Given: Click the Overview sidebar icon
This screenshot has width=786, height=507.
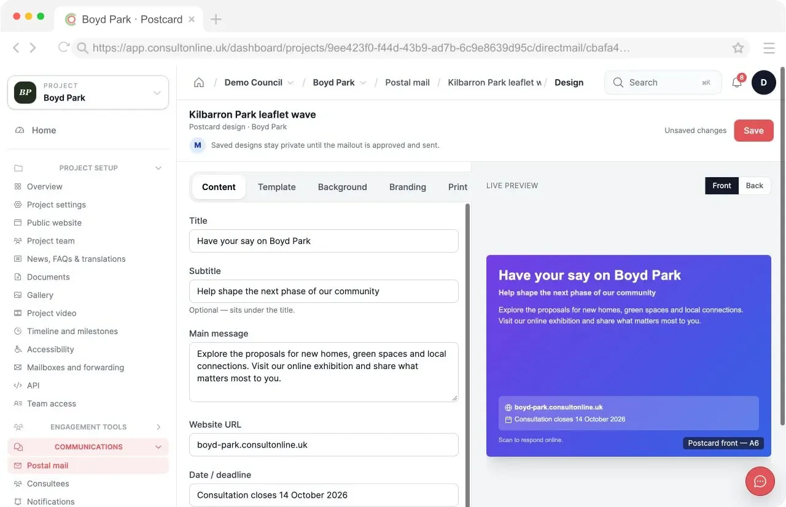Looking at the screenshot, I should coord(18,186).
